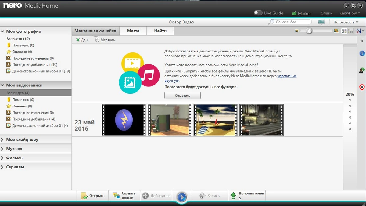Select the paint can video thumbnail
366x206 pixels.
170,120
